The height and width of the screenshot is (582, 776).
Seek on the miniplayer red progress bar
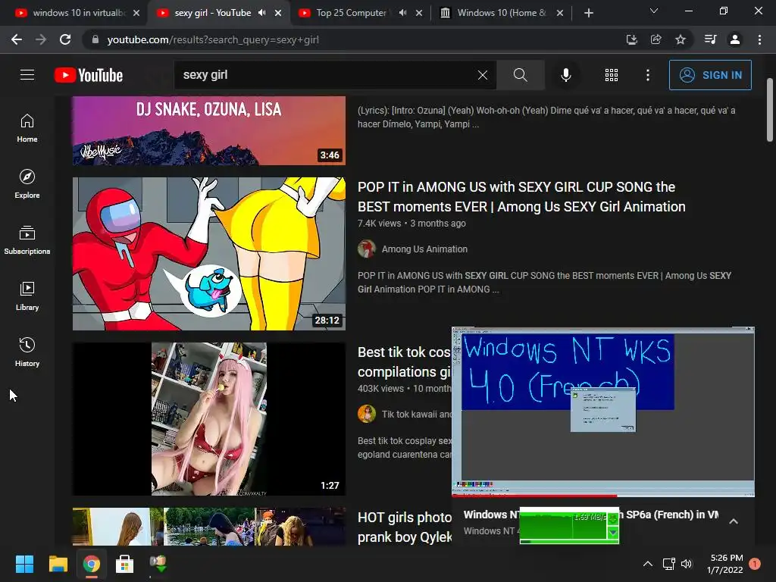[x=602, y=495]
